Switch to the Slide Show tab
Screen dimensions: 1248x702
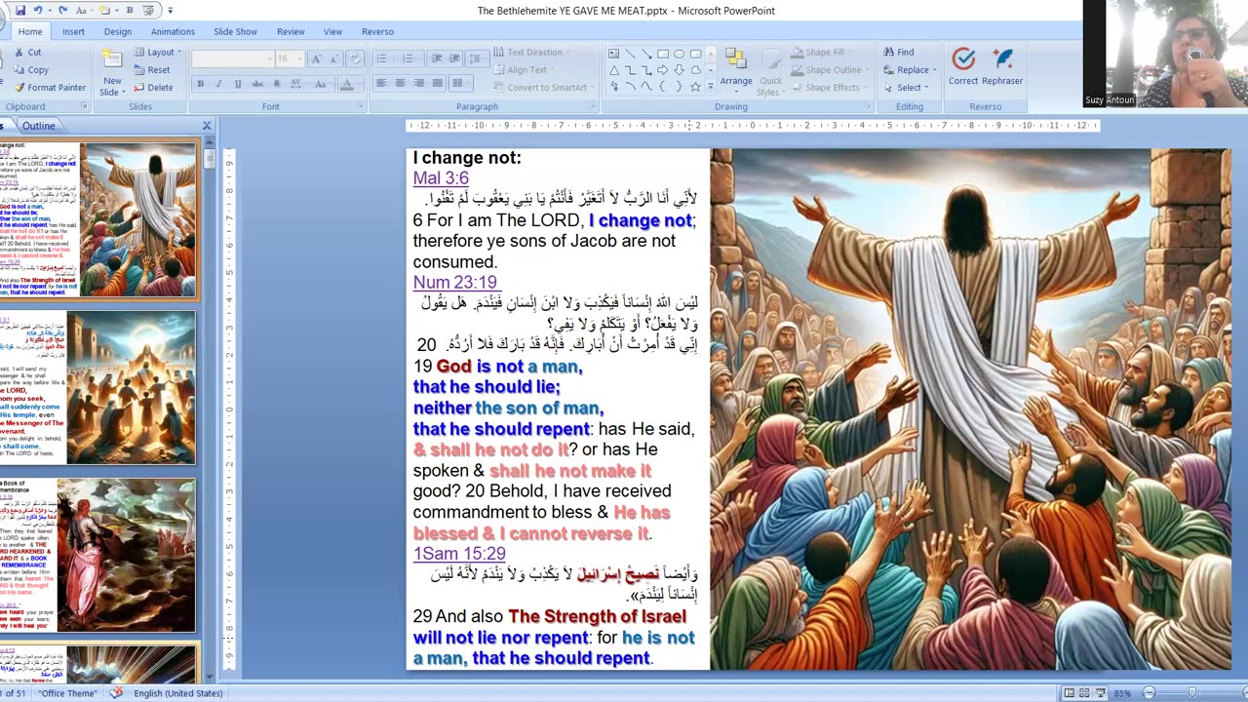(235, 31)
